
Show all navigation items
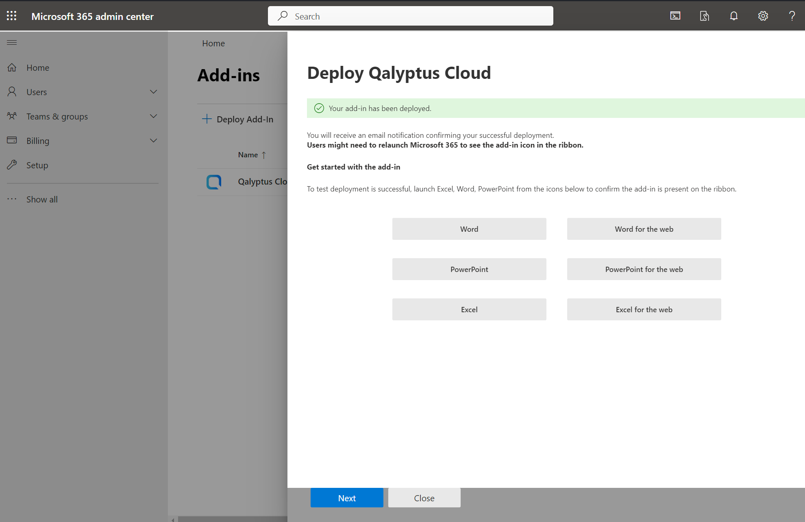coord(41,199)
